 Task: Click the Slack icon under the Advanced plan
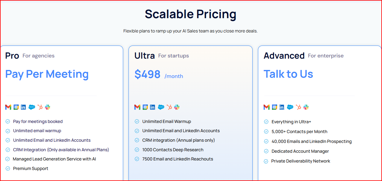(306, 107)
